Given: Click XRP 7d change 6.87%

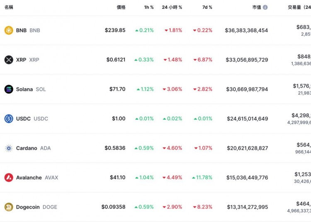Looking at the screenshot, I should point(203,60).
